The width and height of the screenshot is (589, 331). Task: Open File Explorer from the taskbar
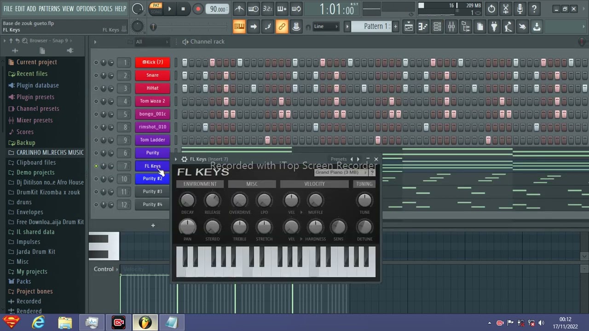click(x=65, y=322)
